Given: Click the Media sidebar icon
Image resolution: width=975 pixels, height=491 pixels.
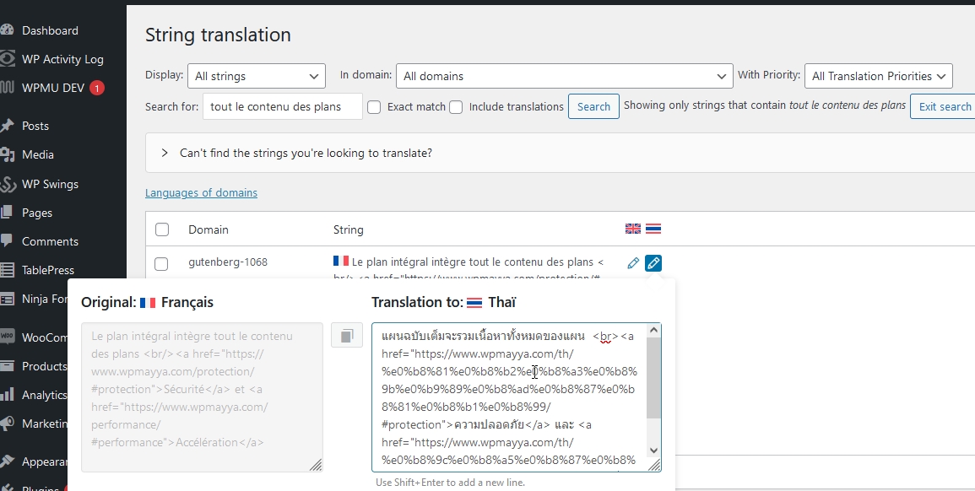Looking at the screenshot, I should point(7,154).
